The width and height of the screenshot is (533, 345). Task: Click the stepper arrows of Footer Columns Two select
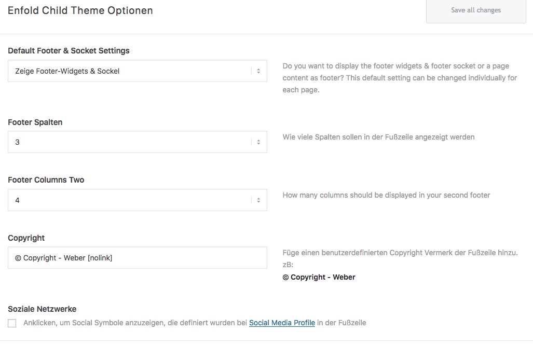(x=258, y=200)
